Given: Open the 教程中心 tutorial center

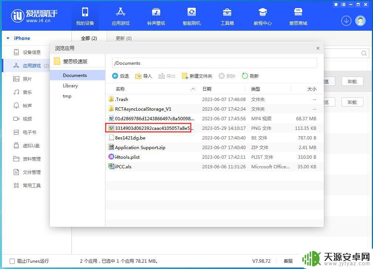Looking at the screenshot, I should (x=263, y=16).
